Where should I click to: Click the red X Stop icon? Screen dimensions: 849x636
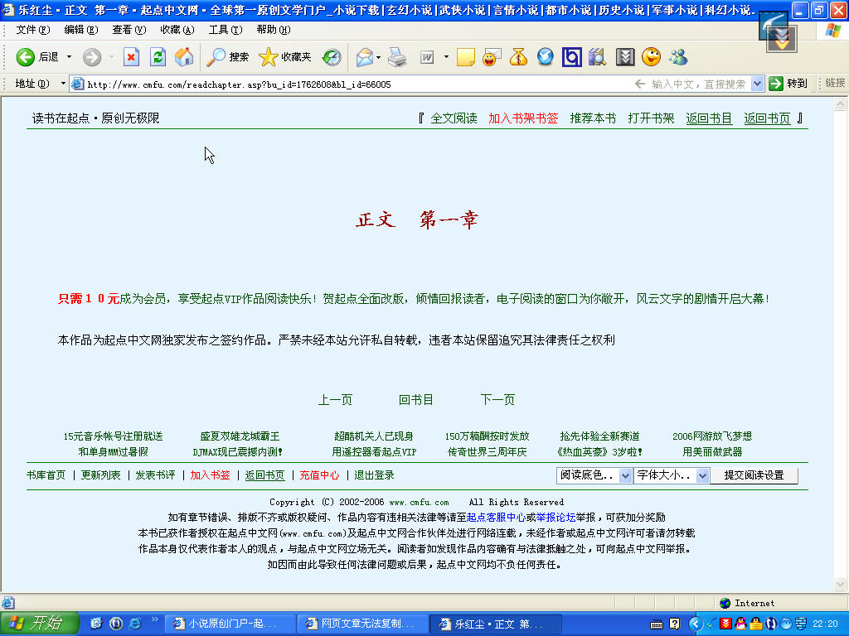131,57
